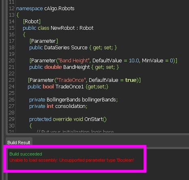Image resolution: width=189 pixels, height=180 pixels.
Task: Click 'double BandHeight' on line 21
Action: pyautogui.click(x=67, y=67)
